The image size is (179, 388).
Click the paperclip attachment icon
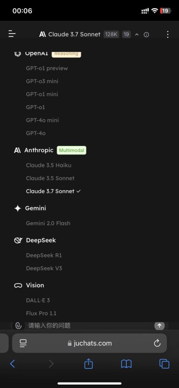coord(18,325)
